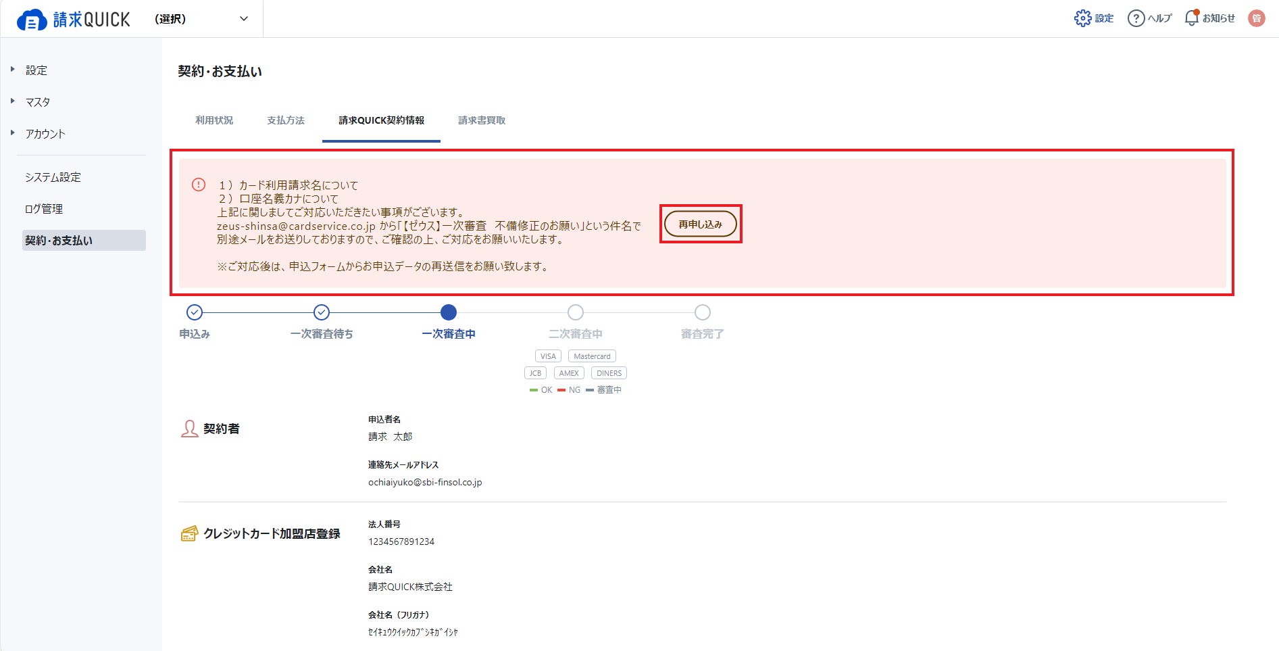Open the (選択) company dropdown

click(202, 19)
